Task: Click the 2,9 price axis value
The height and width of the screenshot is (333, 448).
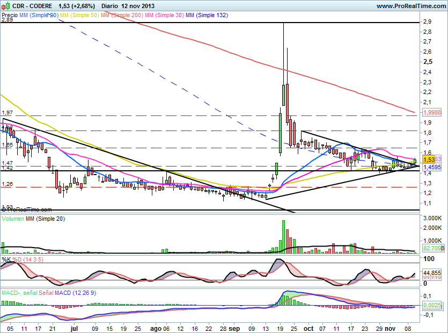Action: [428, 21]
